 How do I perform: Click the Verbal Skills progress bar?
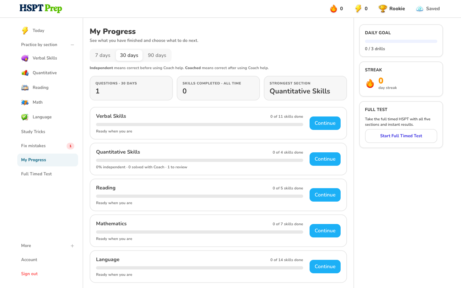click(199, 124)
